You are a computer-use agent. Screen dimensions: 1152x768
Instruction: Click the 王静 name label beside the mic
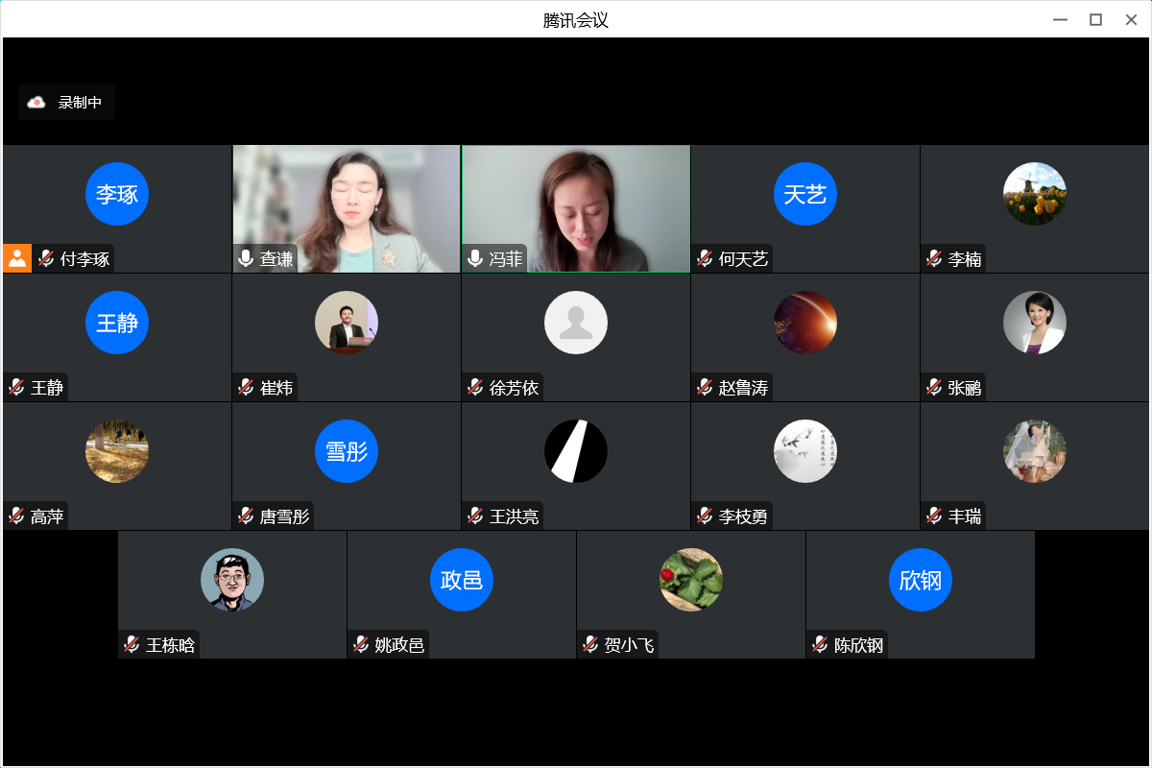click(x=47, y=387)
